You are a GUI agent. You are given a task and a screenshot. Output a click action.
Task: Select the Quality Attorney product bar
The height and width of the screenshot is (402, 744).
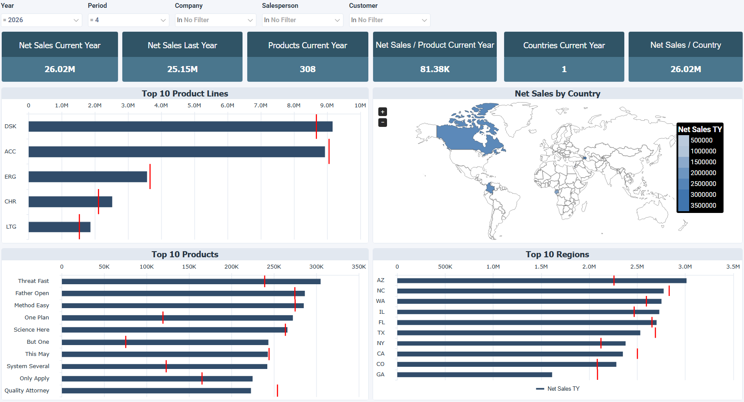click(x=156, y=391)
